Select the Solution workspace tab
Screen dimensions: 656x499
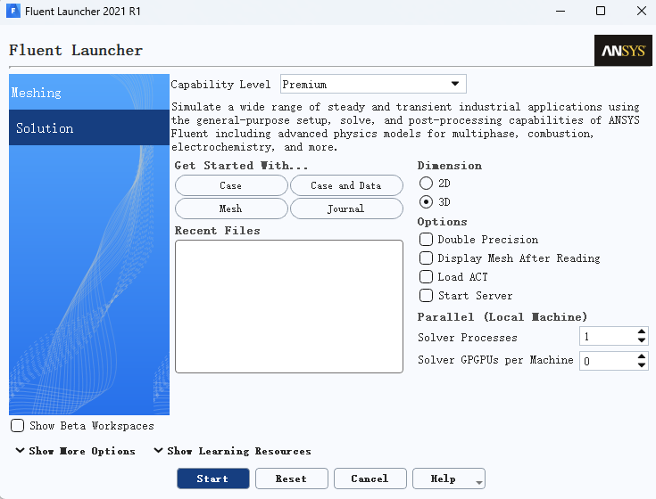(89, 127)
